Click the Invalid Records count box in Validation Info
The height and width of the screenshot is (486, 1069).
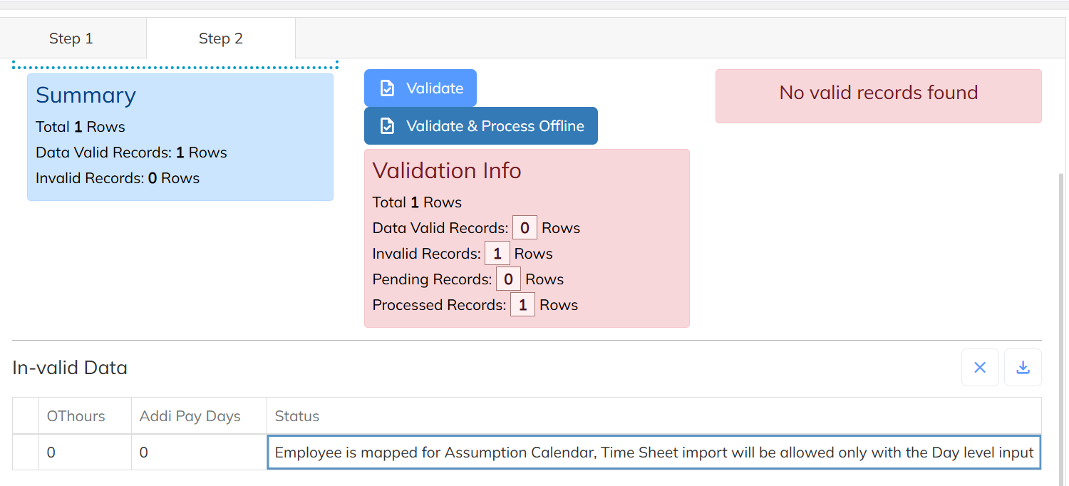tap(497, 254)
